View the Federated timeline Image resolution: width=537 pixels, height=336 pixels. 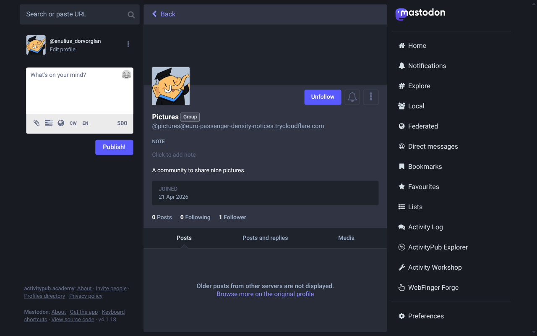[423, 126]
